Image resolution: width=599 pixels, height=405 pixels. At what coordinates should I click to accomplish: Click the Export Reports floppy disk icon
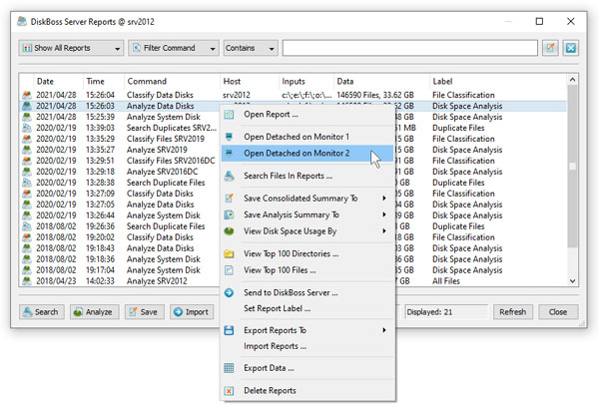pyautogui.click(x=229, y=330)
